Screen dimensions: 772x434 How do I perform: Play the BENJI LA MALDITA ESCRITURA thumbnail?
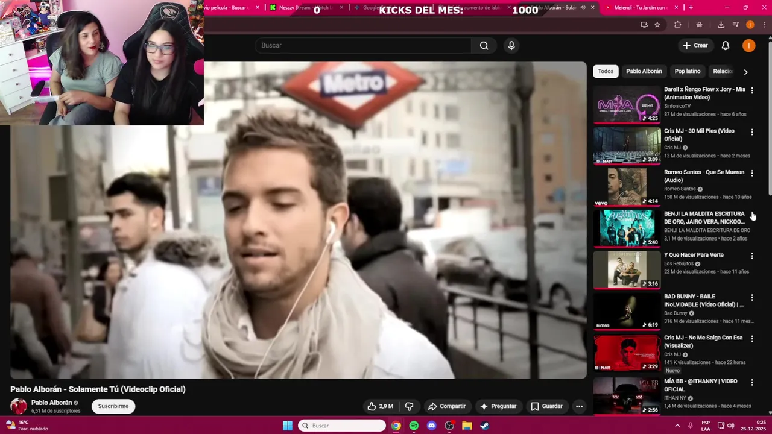pos(627,228)
